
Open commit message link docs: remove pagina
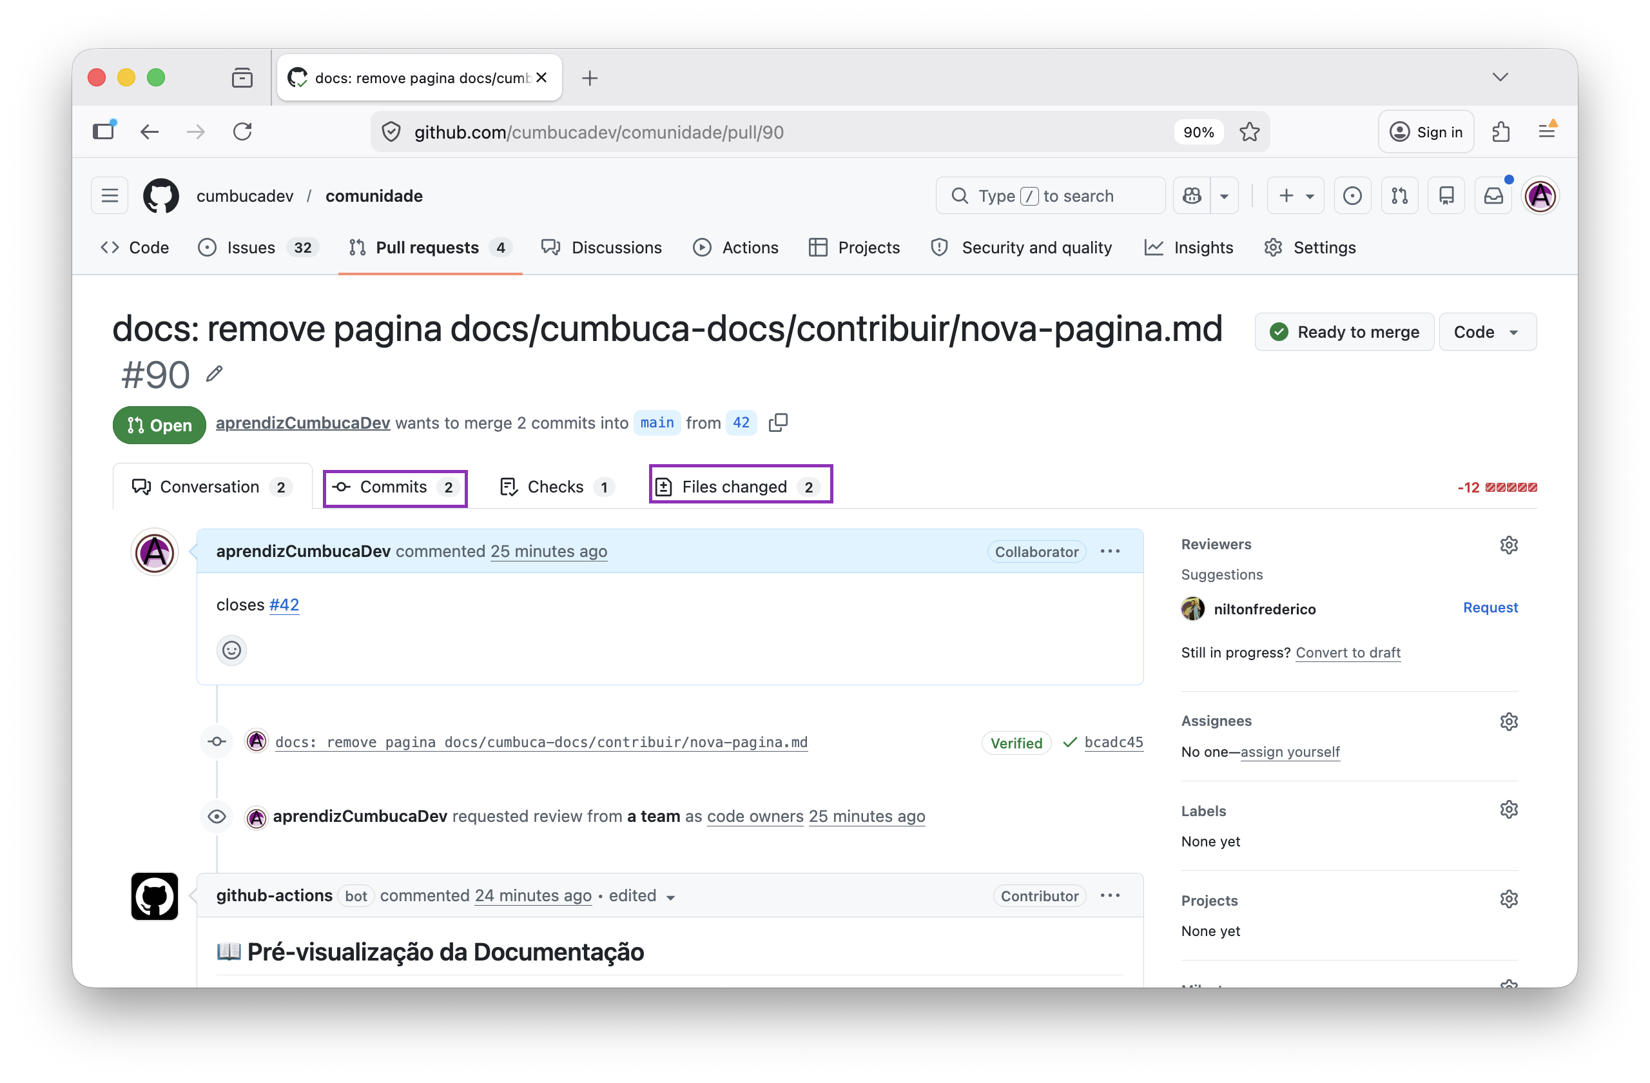click(541, 742)
